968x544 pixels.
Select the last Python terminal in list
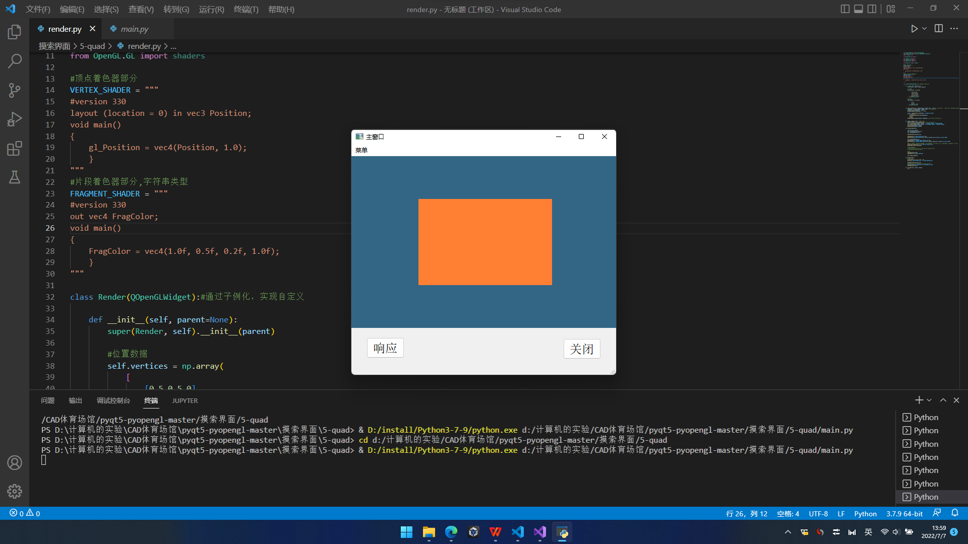click(x=926, y=497)
